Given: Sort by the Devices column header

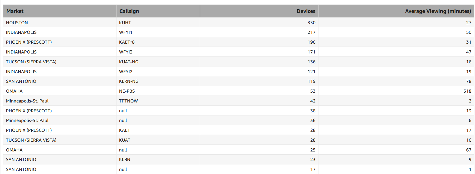Looking at the screenshot, I should point(306,11).
